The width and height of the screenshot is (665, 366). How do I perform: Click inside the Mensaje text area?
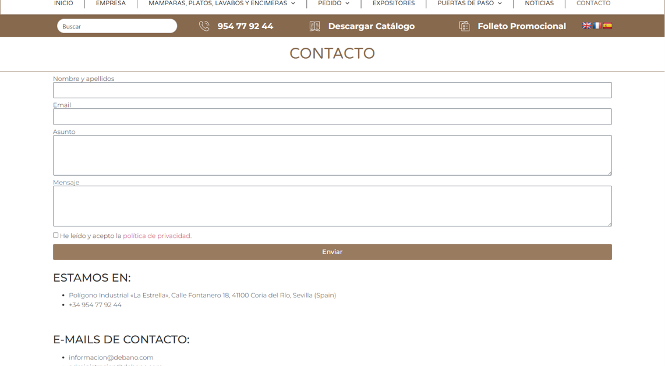pos(332,206)
